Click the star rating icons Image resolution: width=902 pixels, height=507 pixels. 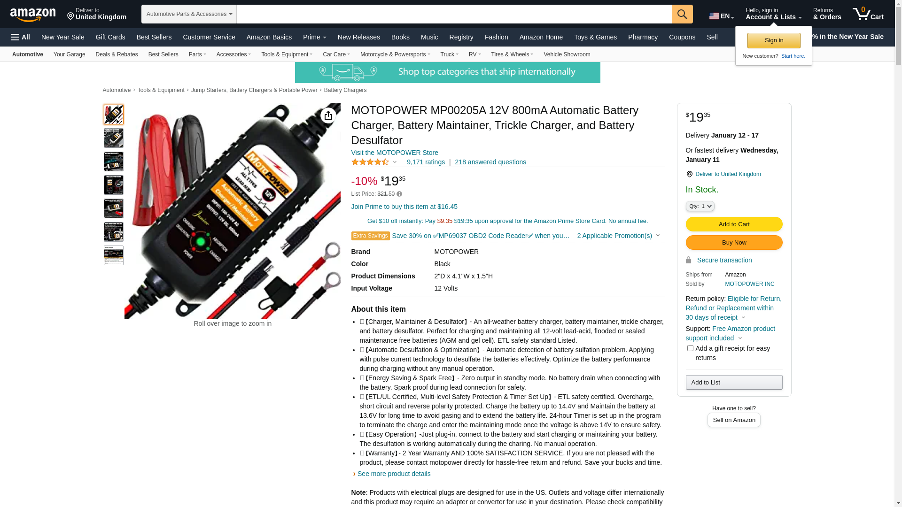click(370, 162)
